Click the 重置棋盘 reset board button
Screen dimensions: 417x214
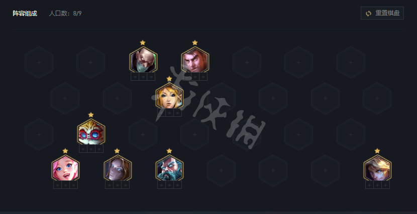[382, 13]
